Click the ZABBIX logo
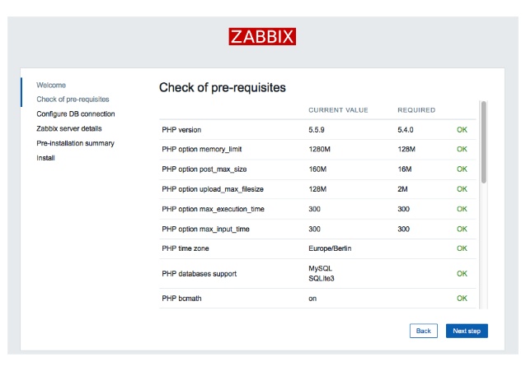The height and width of the screenshot is (371, 526). click(262, 36)
